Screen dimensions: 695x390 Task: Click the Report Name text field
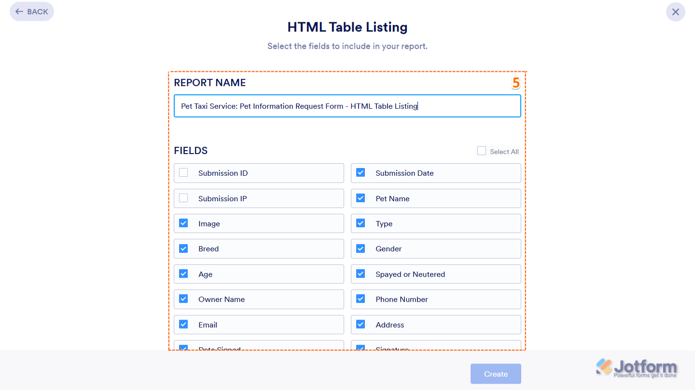pyautogui.click(x=347, y=106)
